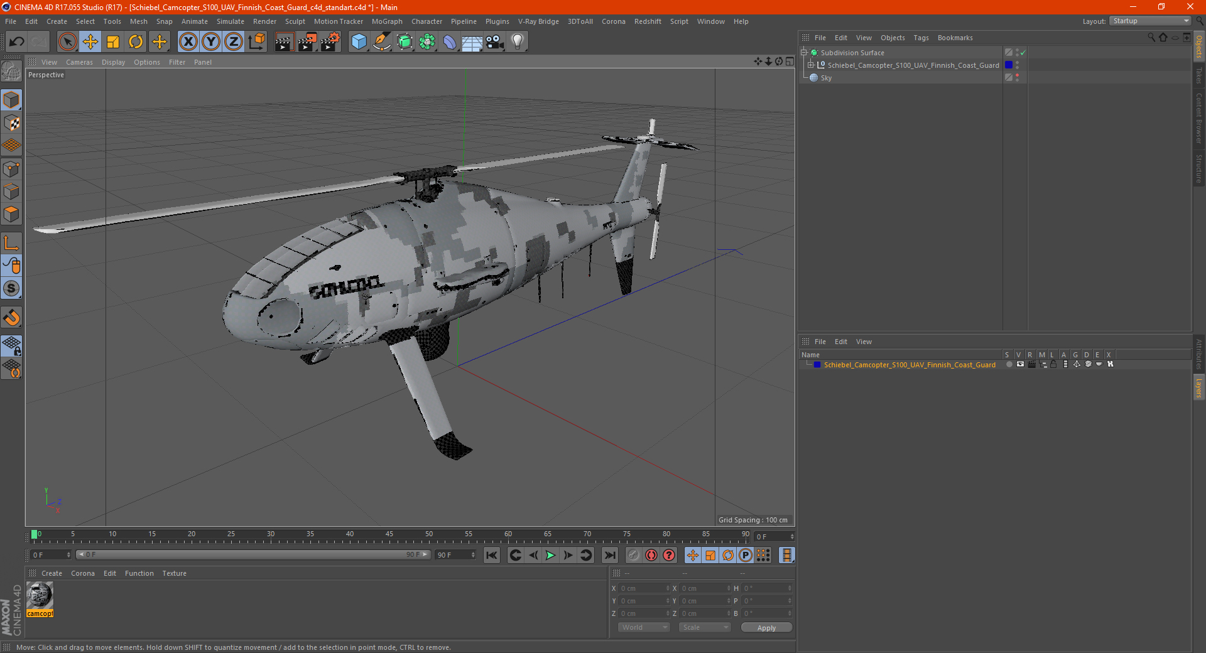Click Render View clapperboard icon

284,42
